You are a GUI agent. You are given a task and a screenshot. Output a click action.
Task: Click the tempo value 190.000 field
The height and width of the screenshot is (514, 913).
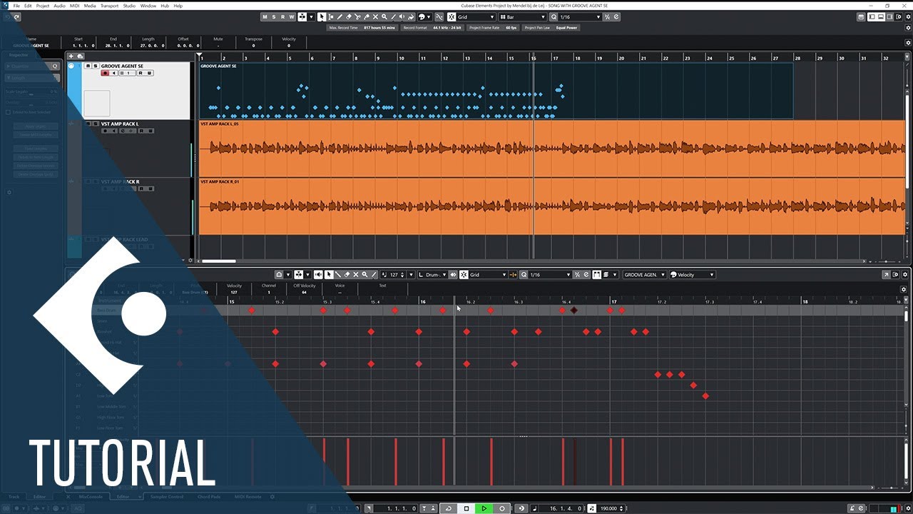608,508
